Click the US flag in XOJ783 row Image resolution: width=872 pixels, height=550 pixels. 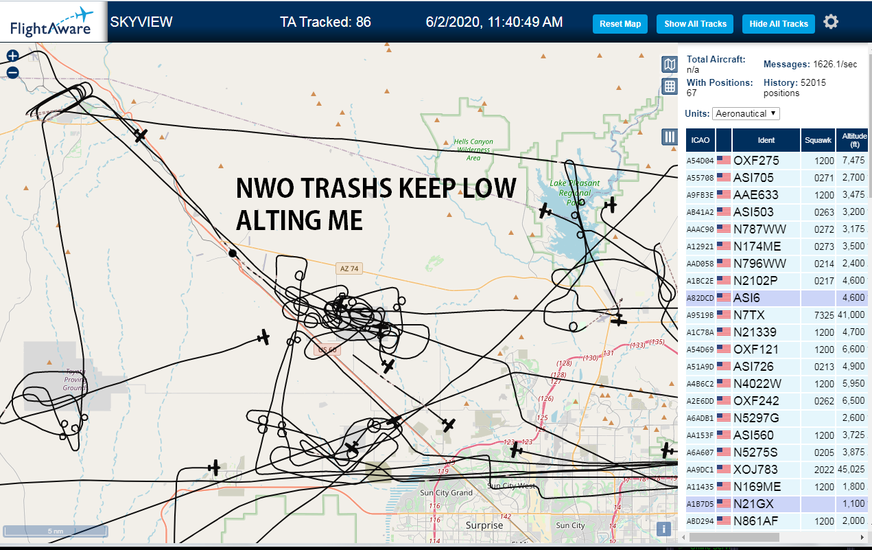724,470
